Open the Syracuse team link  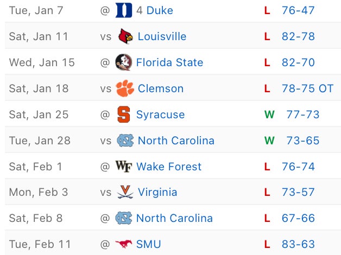pyautogui.click(x=160, y=114)
